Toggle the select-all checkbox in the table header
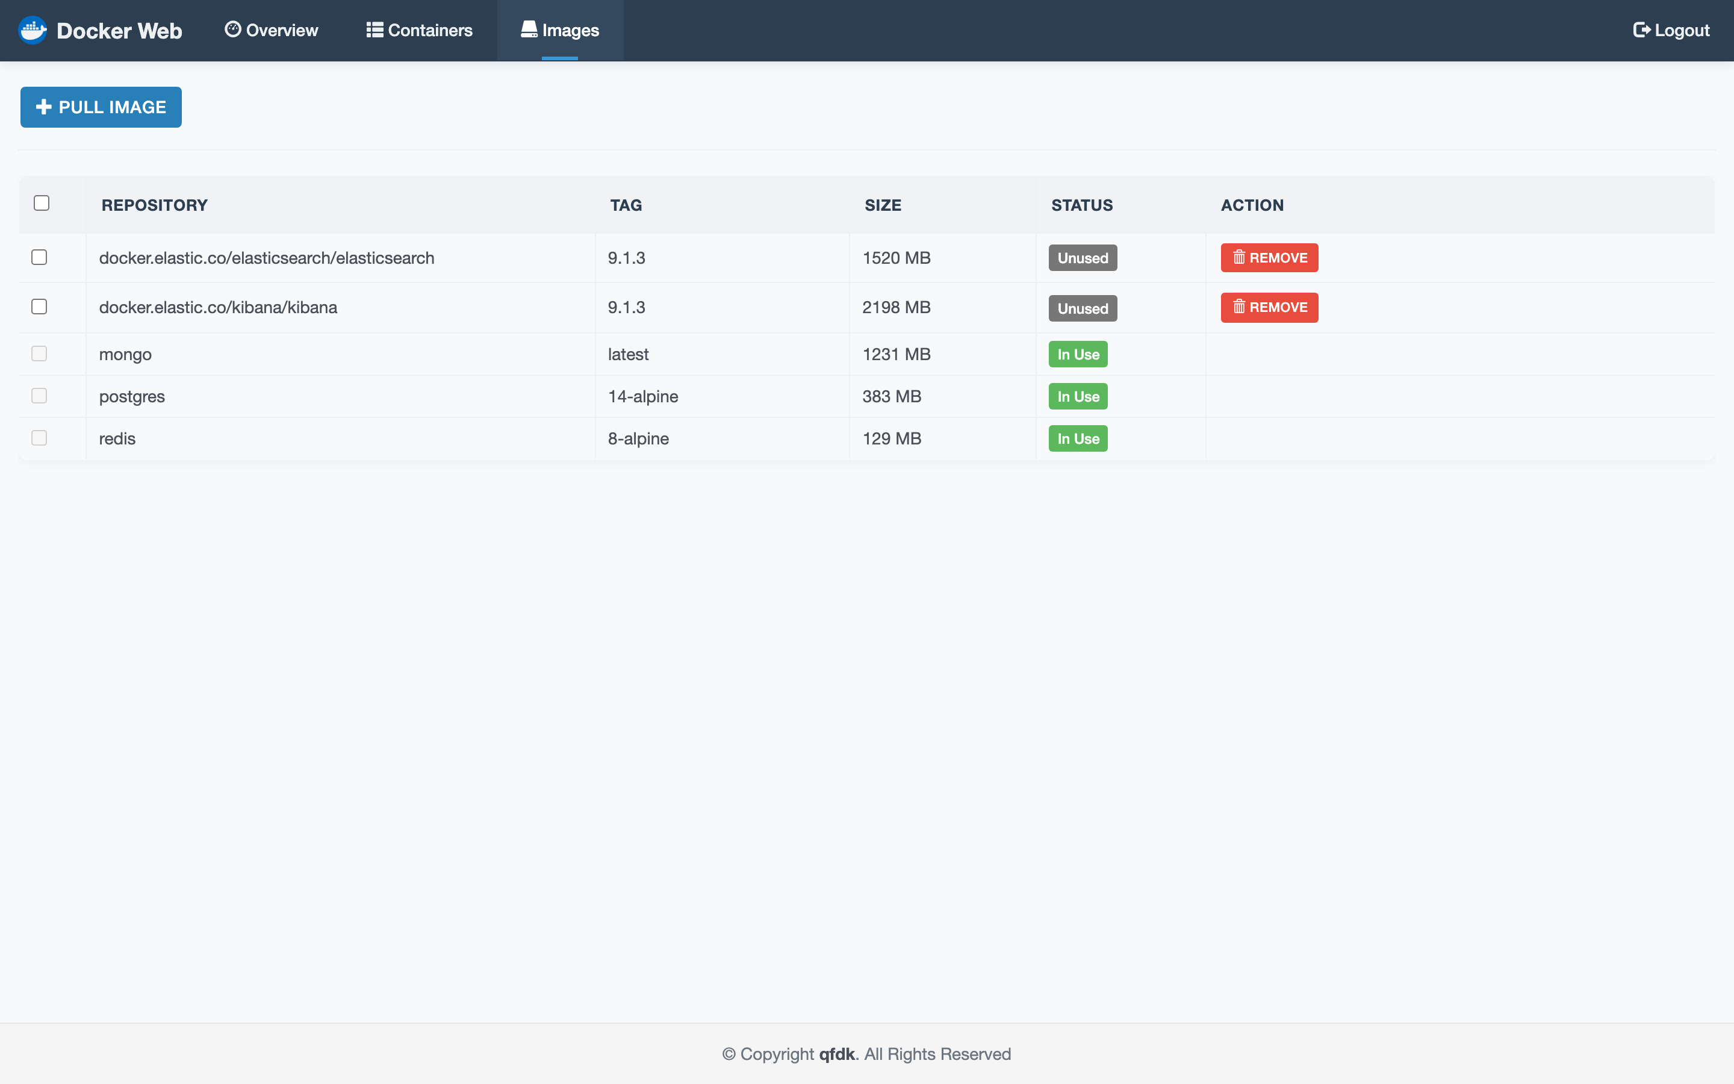 click(42, 203)
